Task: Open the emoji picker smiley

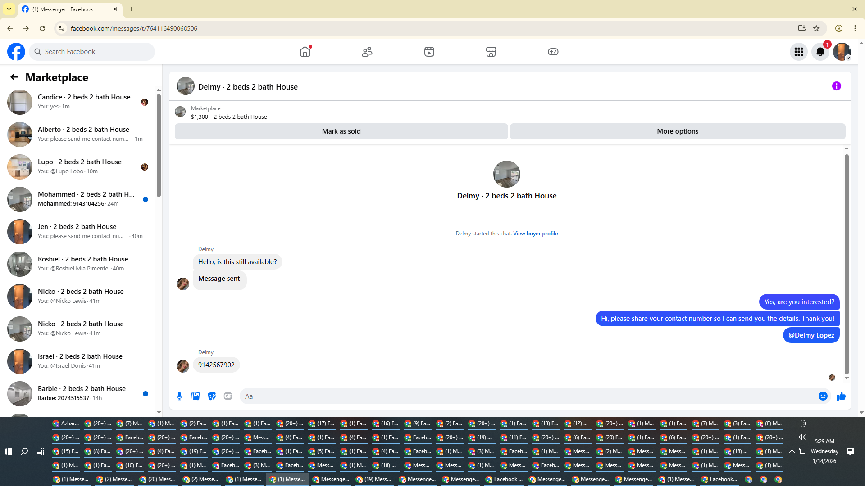Action: click(823, 396)
